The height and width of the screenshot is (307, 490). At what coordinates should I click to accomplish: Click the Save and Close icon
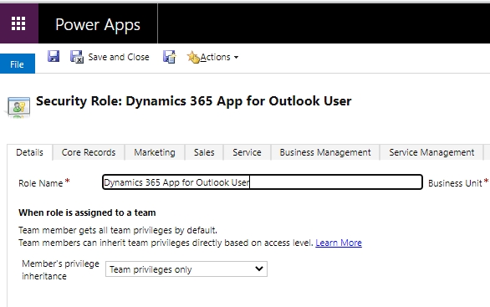point(77,57)
